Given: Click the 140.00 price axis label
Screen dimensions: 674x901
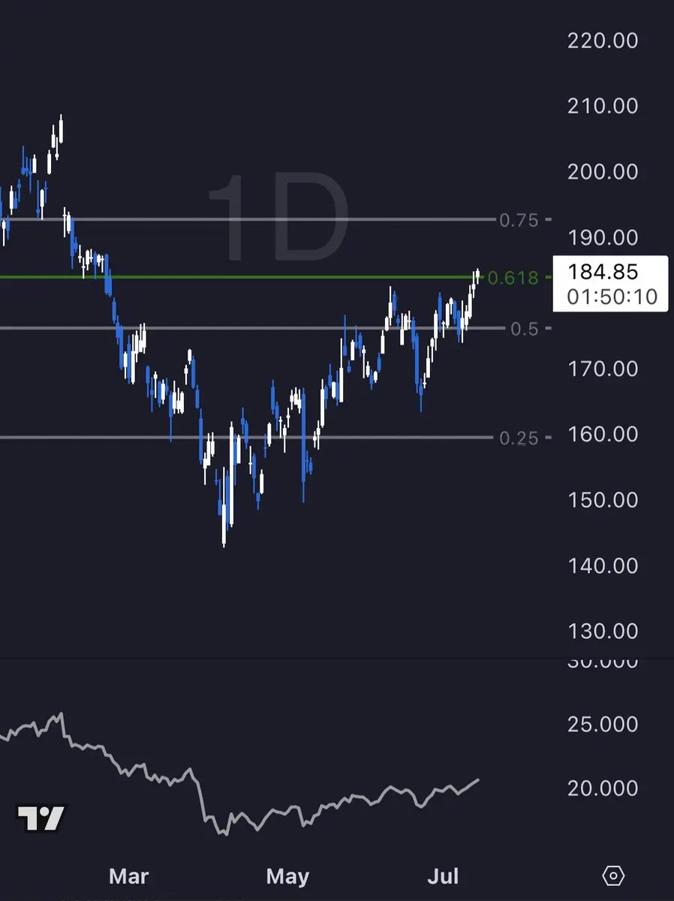Looking at the screenshot, I should pos(603,565).
